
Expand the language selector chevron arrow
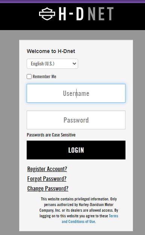click(74, 64)
